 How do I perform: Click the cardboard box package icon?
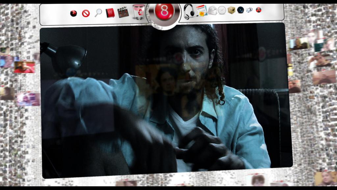click(231, 10)
